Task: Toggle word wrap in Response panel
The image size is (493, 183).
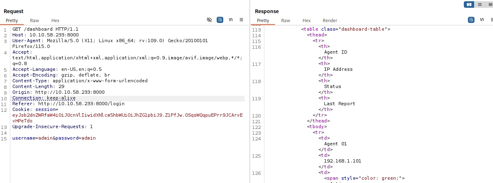Action: pyautogui.click(x=471, y=20)
